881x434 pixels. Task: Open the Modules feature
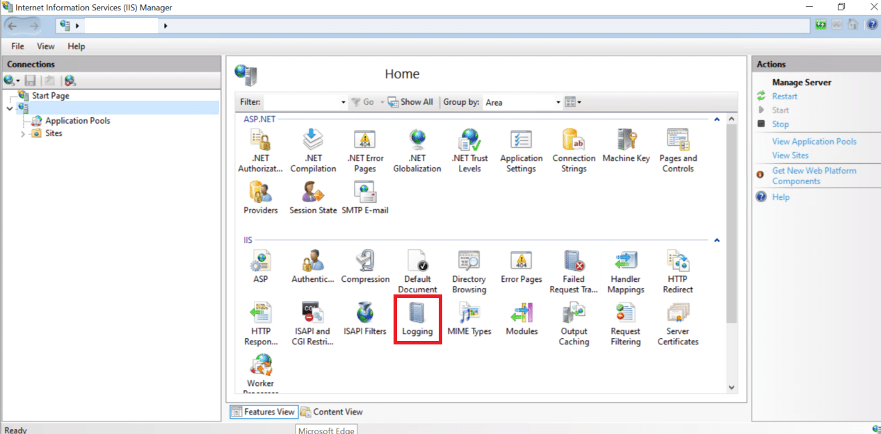coord(522,319)
